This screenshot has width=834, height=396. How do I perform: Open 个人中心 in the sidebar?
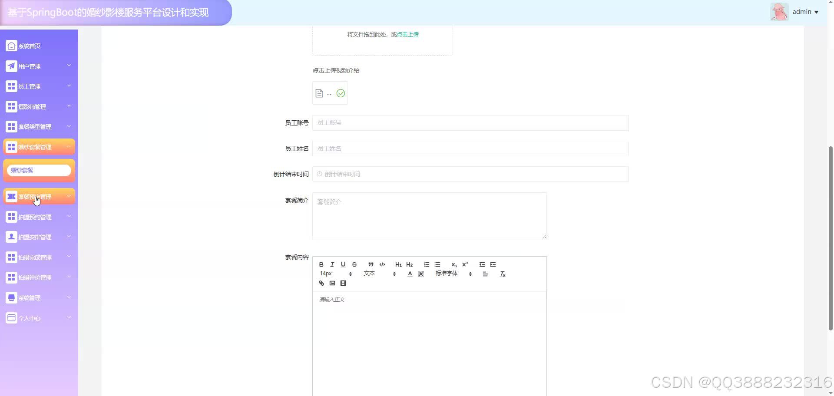coord(29,318)
